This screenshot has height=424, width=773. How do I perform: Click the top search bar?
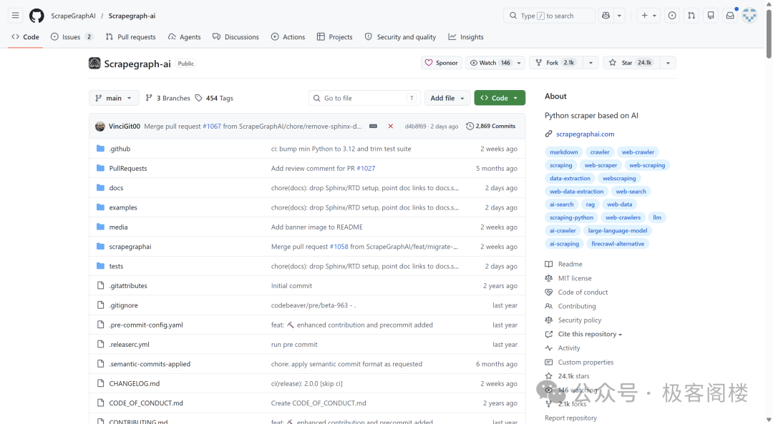point(549,16)
